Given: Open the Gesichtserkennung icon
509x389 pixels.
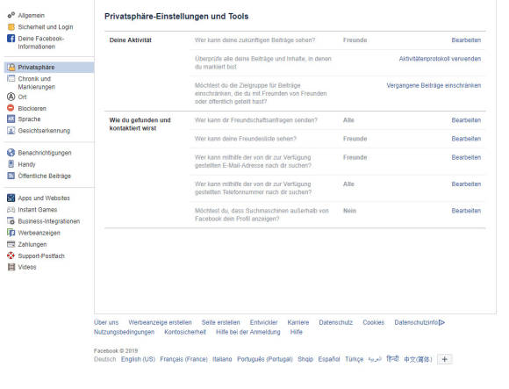Looking at the screenshot, I should click(11, 131).
